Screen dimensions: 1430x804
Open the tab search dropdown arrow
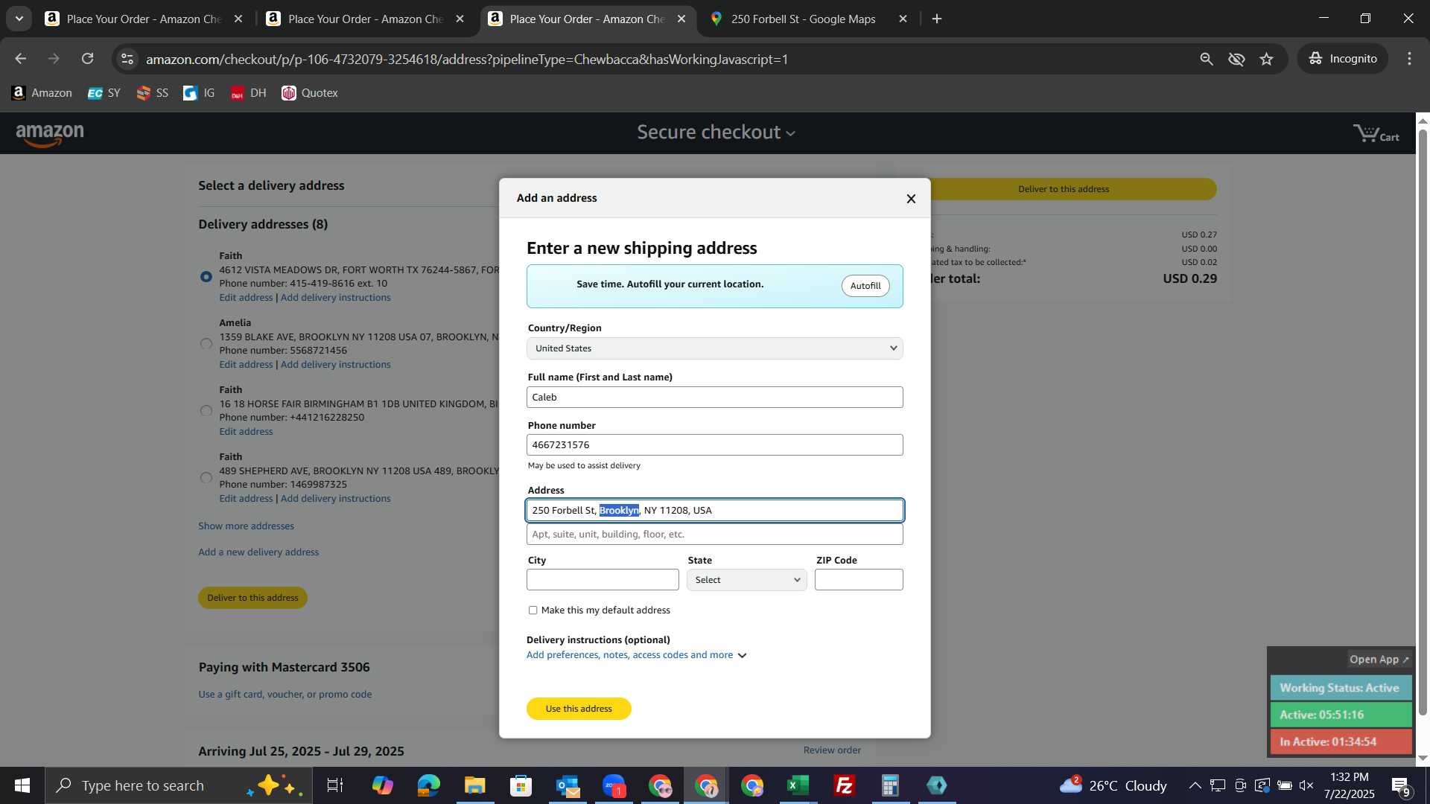pyautogui.click(x=19, y=19)
